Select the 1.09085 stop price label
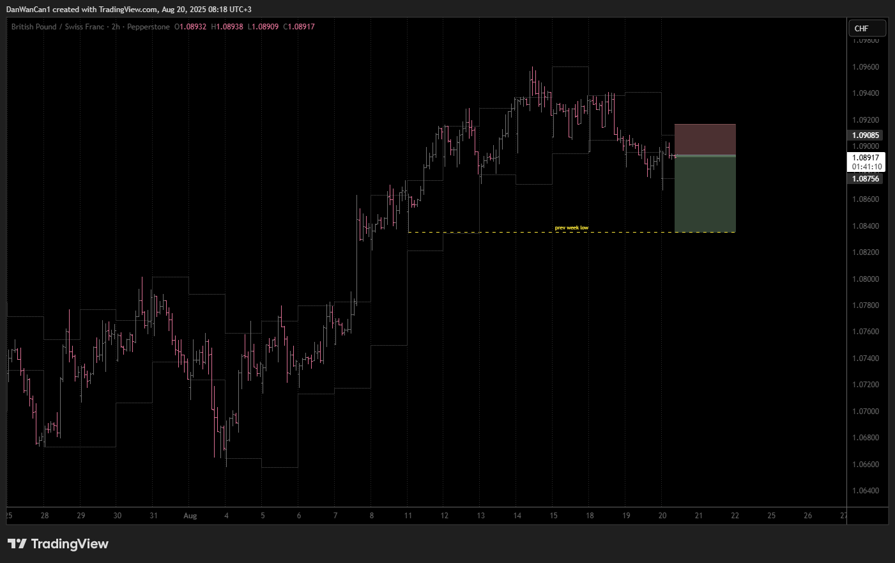The width and height of the screenshot is (895, 563). (866, 135)
